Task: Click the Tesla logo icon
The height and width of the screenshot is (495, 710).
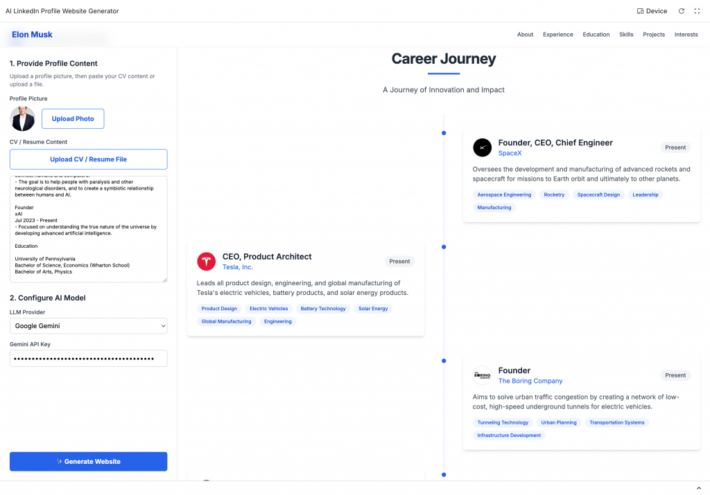Action: point(206,262)
